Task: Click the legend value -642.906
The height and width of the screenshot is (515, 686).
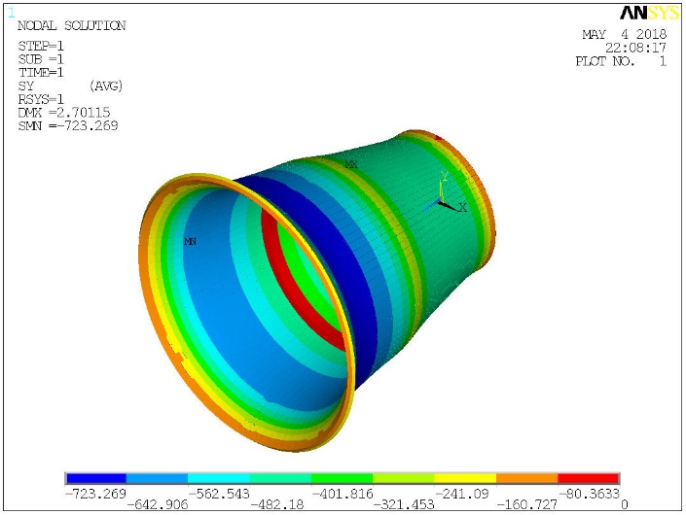Action: pos(157,505)
